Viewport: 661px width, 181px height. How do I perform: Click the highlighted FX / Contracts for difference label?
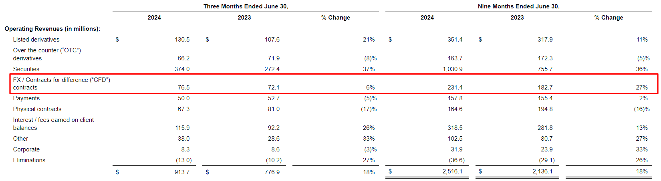point(61,84)
